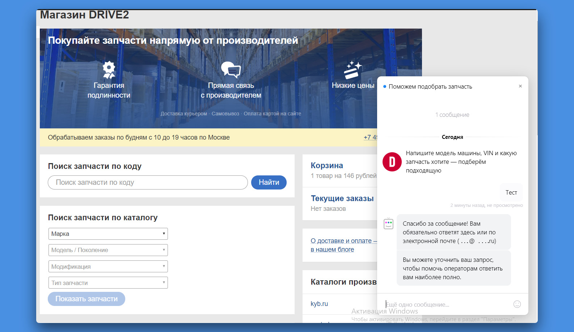Viewport: 574px width, 332px height.
Task: Click the order processing hours notice text
Action: (x=139, y=137)
